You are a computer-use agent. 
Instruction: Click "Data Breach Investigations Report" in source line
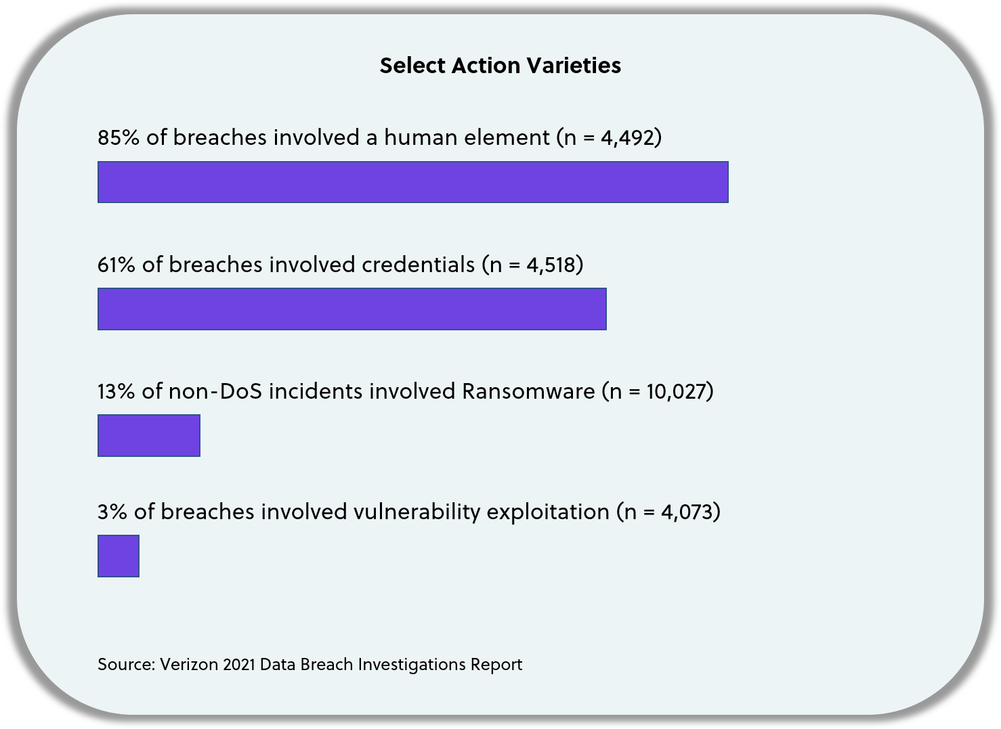click(x=391, y=664)
